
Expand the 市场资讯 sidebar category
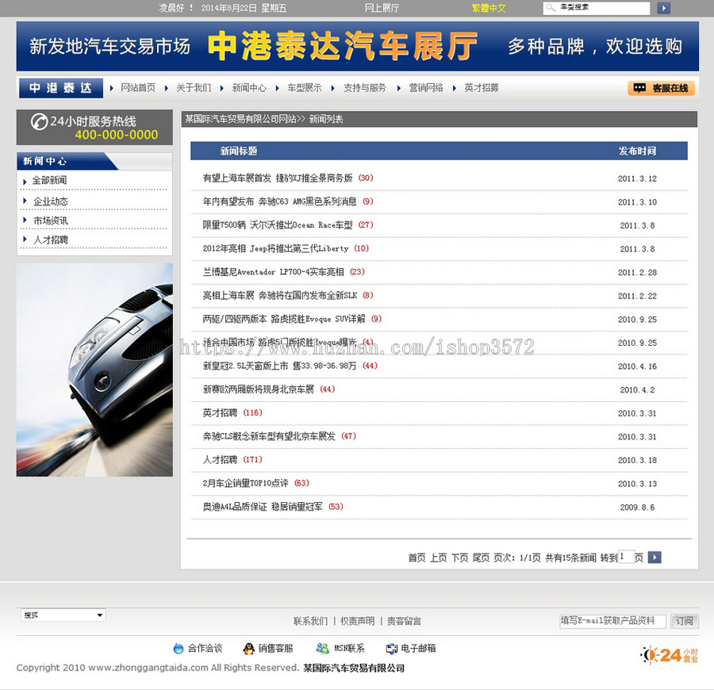tap(48, 220)
